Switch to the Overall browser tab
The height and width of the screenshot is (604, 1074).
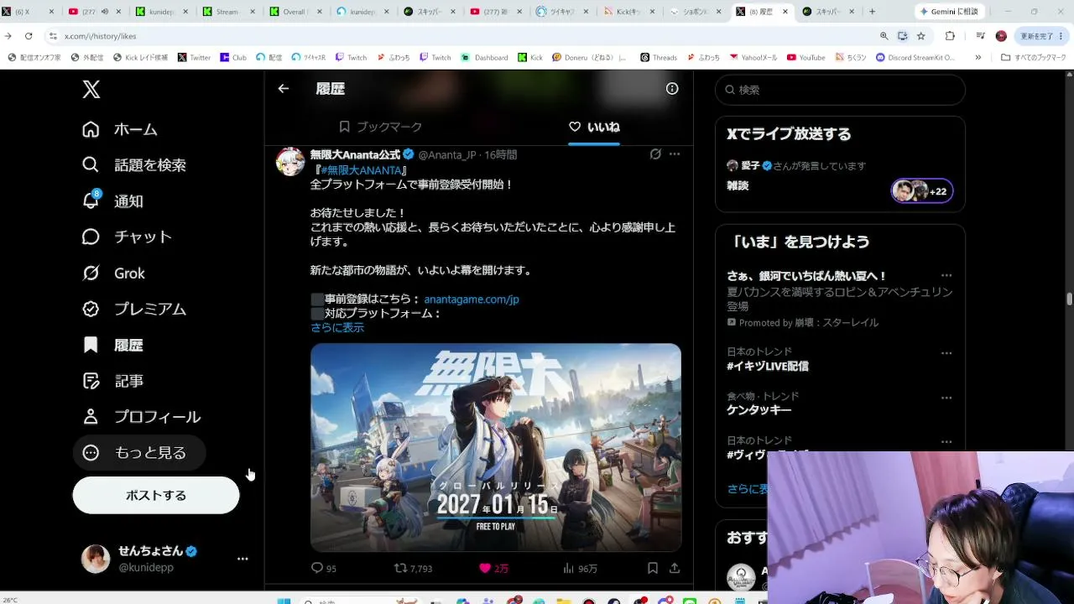(x=294, y=12)
